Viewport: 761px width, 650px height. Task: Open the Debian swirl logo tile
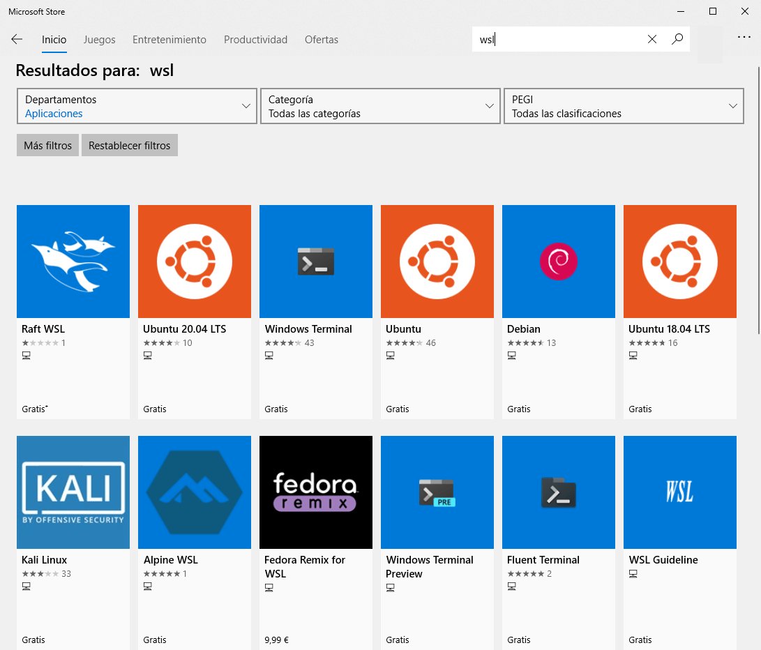[x=559, y=261]
